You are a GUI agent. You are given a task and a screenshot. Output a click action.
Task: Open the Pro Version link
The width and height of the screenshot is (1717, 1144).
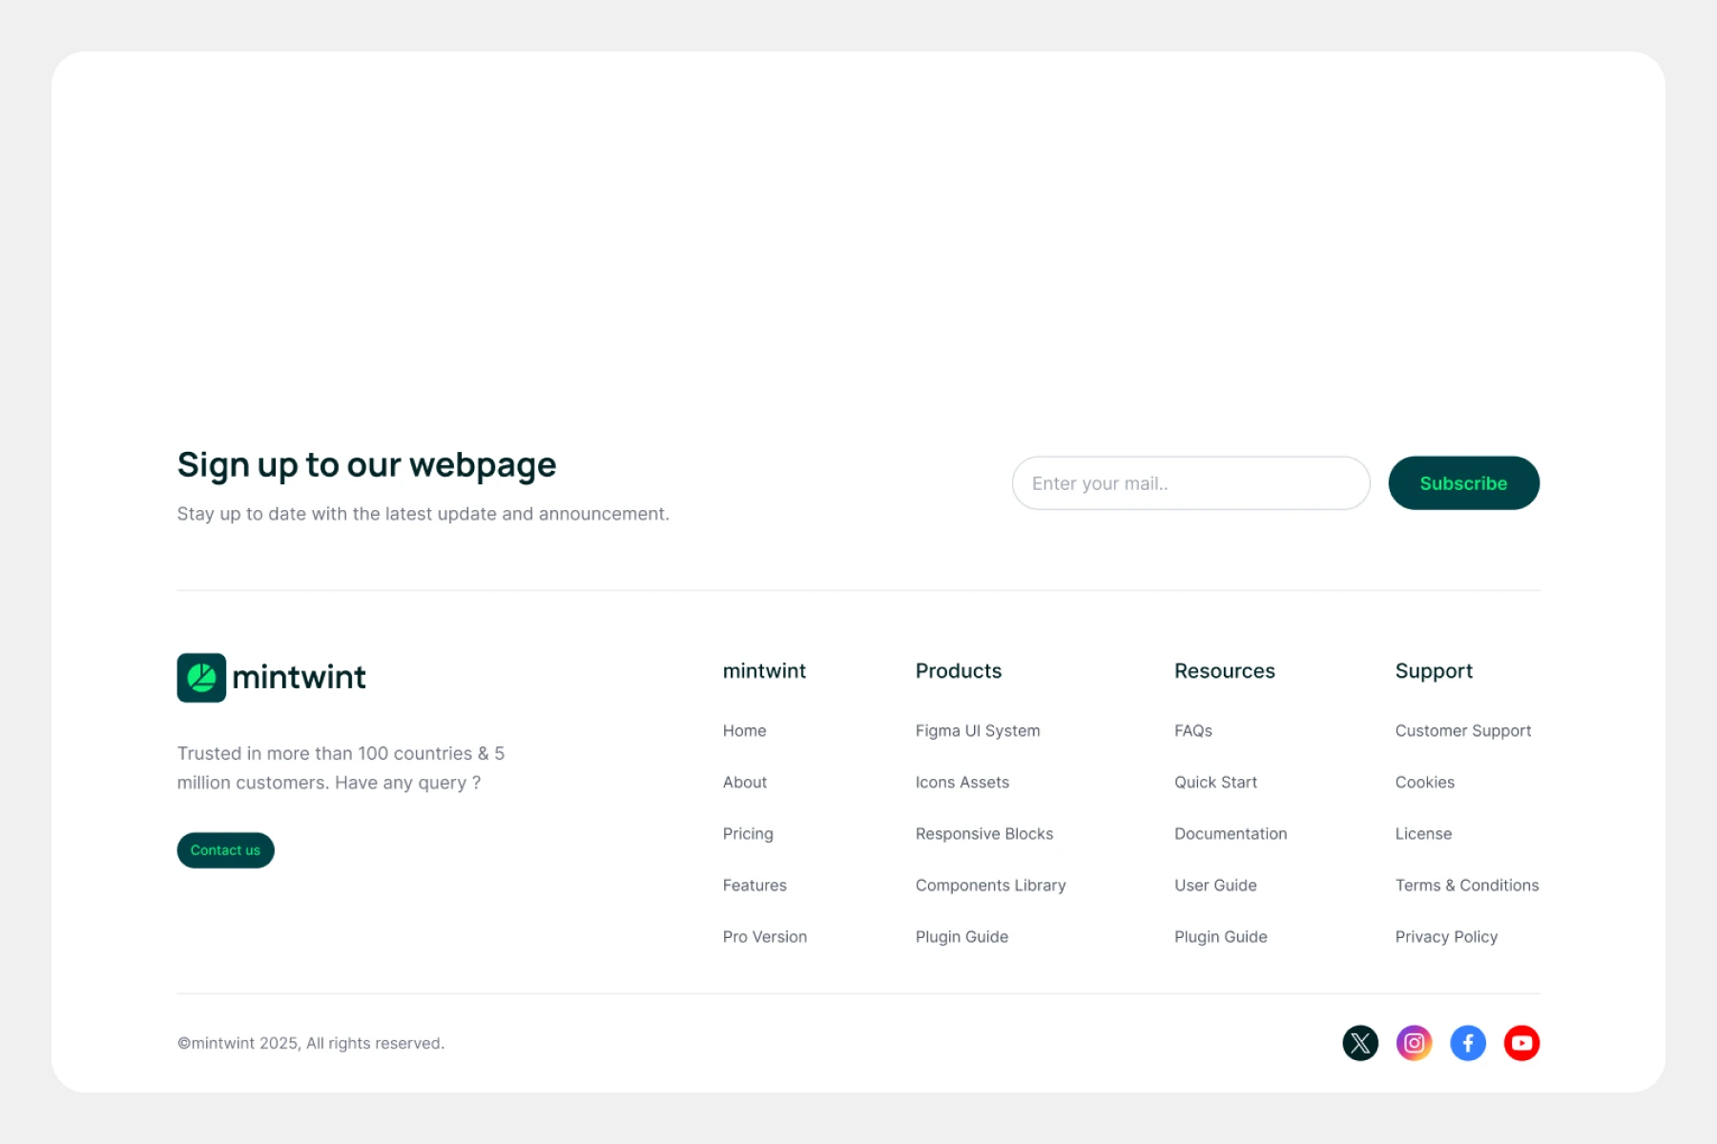(x=764, y=937)
